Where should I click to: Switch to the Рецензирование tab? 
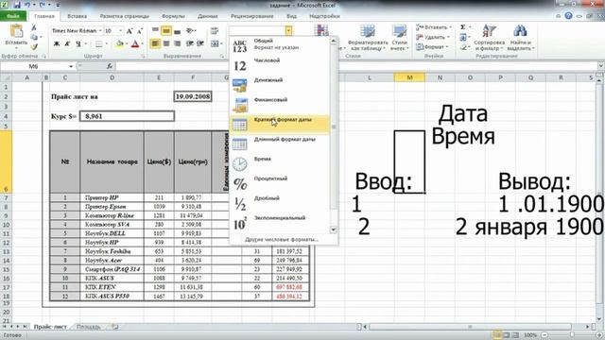click(252, 16)
